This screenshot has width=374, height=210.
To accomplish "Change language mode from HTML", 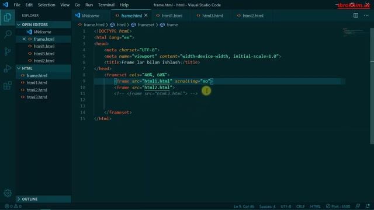I will (315, 206).
